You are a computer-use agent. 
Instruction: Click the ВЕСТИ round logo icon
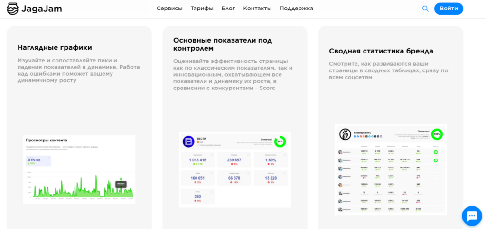tap(188, 141)
